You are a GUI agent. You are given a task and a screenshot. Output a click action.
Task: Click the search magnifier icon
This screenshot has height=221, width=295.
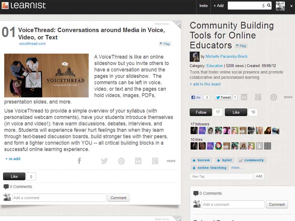[x=269, y=5]
